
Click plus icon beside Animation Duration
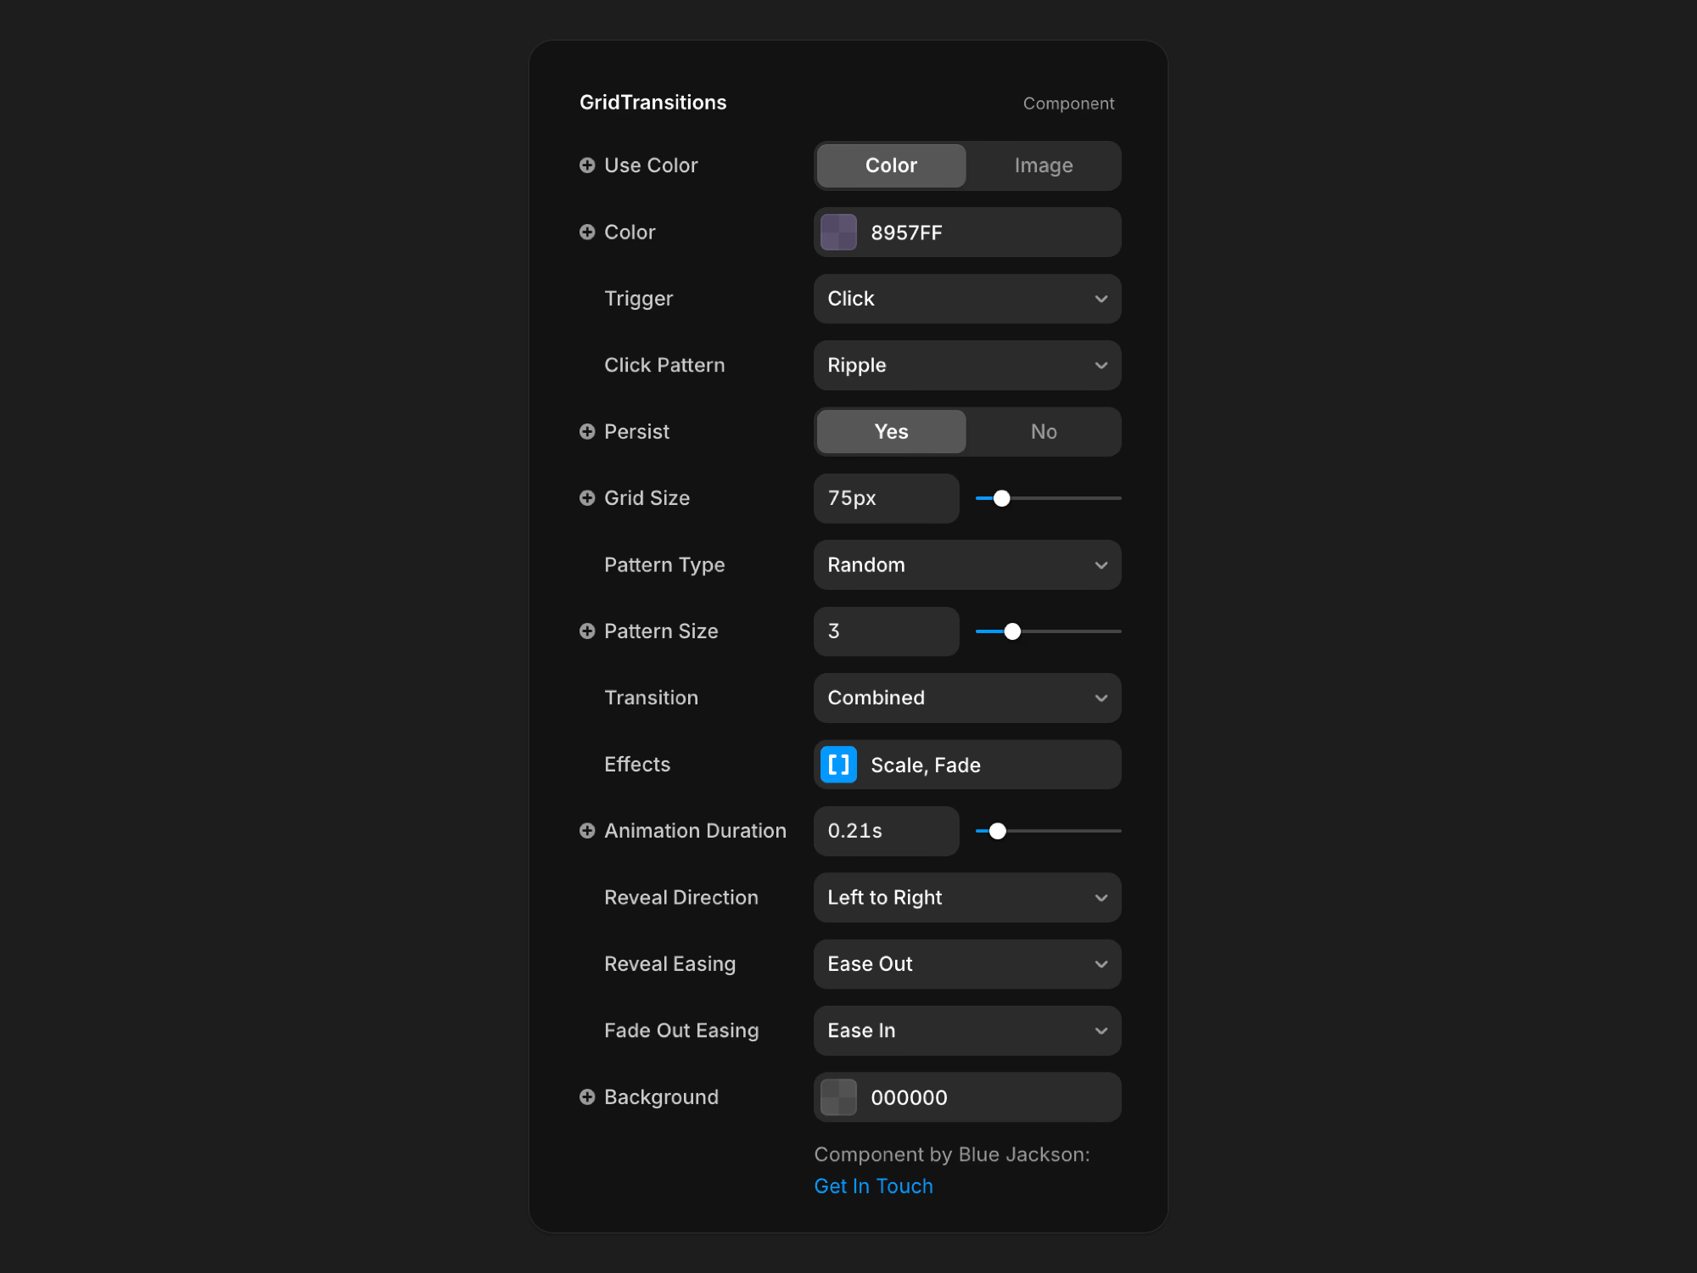click(586, 831)
